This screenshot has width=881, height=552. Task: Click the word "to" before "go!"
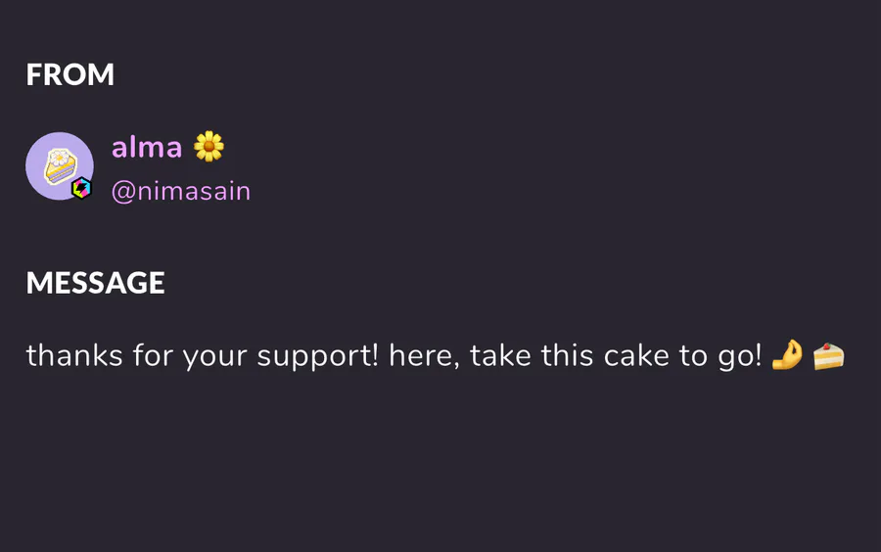(x=694, y=356)
